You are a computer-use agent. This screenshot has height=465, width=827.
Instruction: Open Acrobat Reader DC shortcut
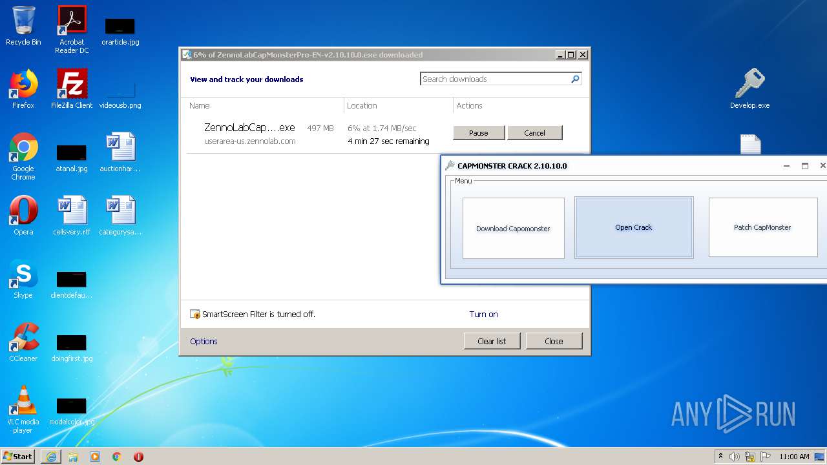coord(72,29)
